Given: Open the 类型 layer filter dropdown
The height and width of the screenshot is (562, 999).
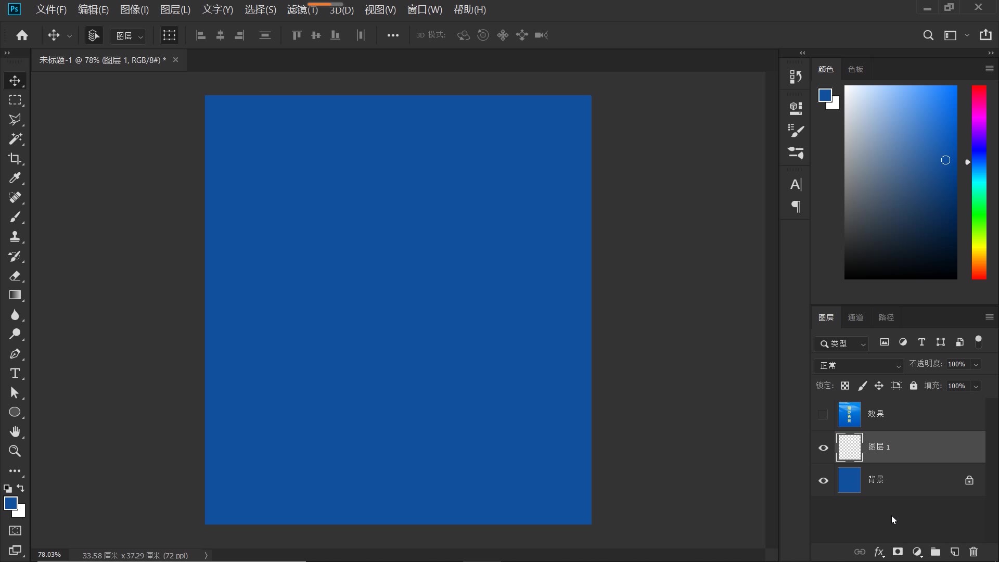Looking at the screenshot, I should (x=841, y=343).
